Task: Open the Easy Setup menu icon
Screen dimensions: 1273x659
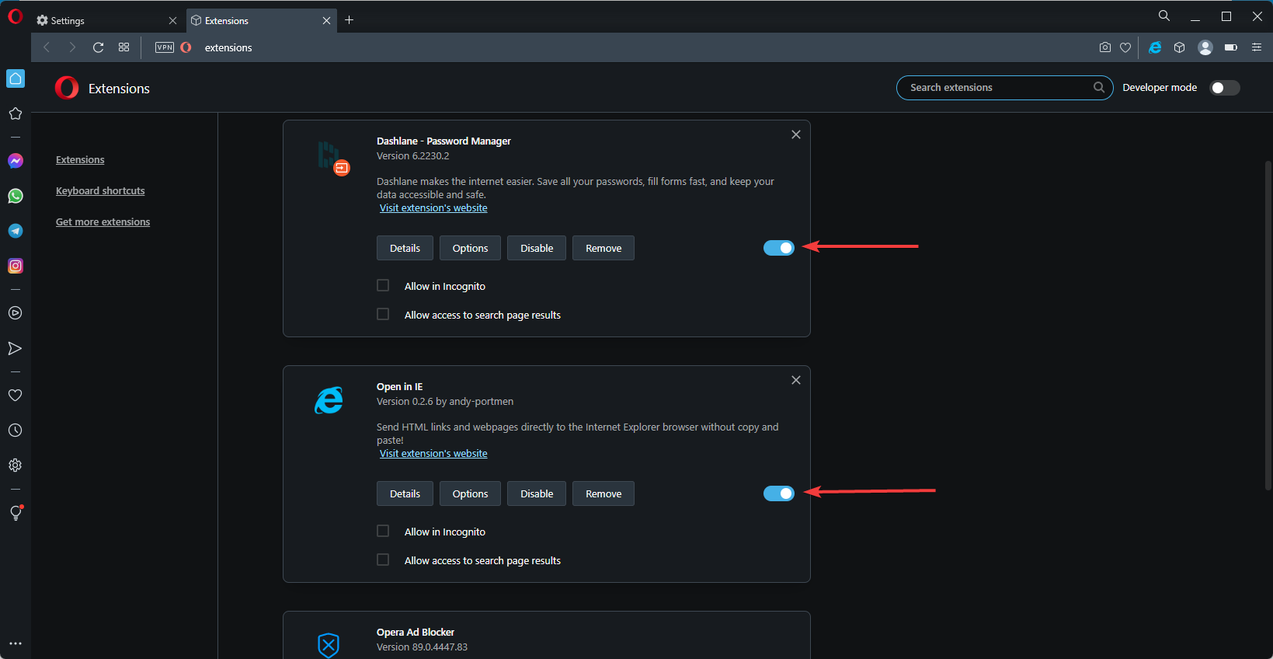Action: click(x=1256, y=47)
